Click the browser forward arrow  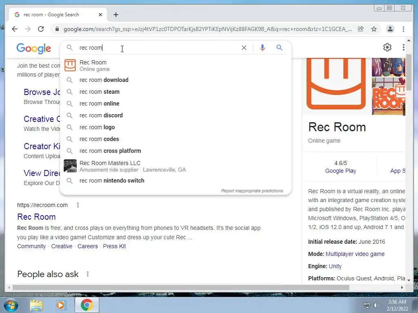click(28, 29)
